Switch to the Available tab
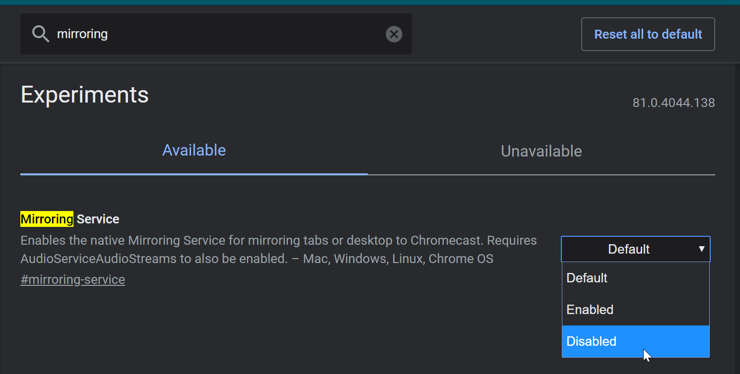The width and height of the screenshot is (740, 374). click(194, 150)
